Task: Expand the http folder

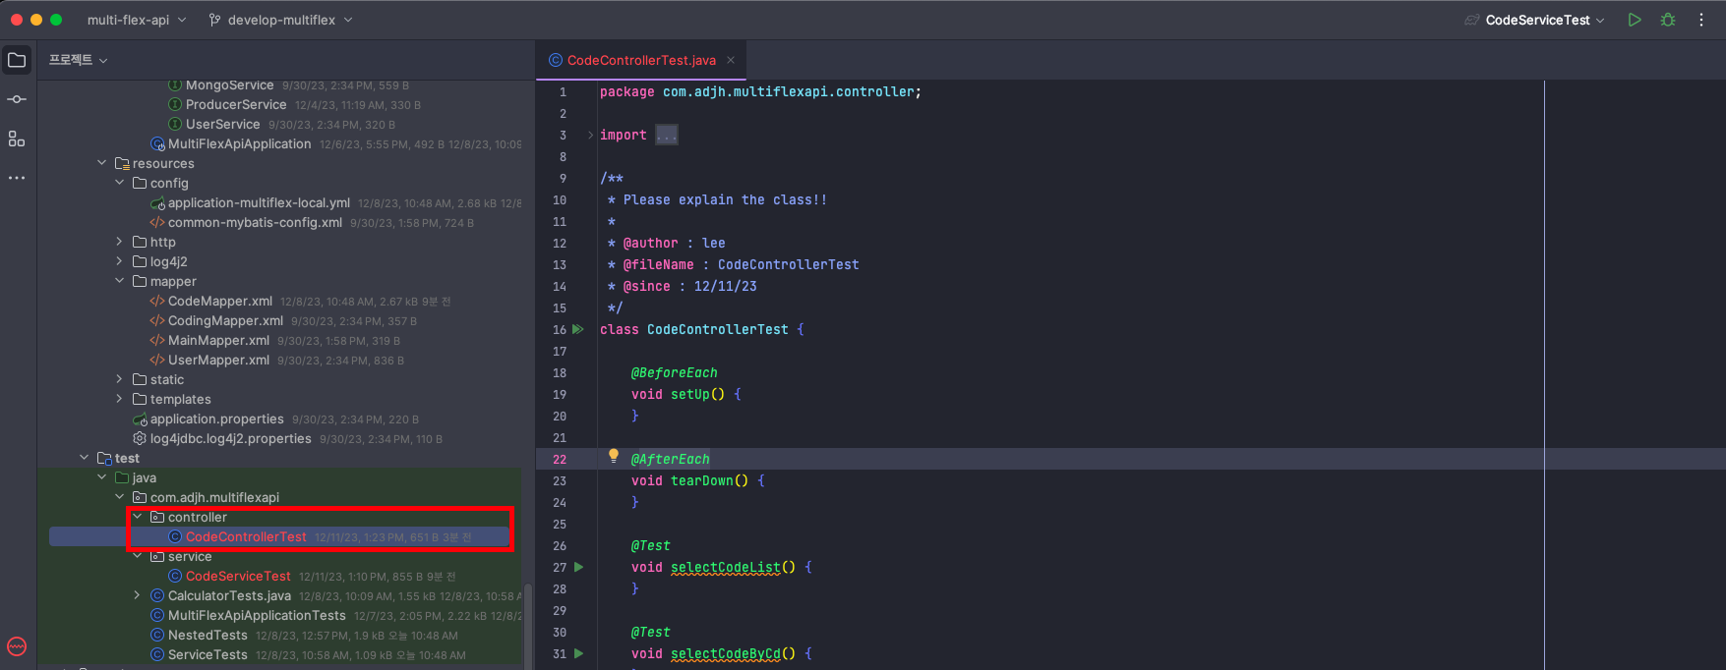Action: (x=119, y=242)
